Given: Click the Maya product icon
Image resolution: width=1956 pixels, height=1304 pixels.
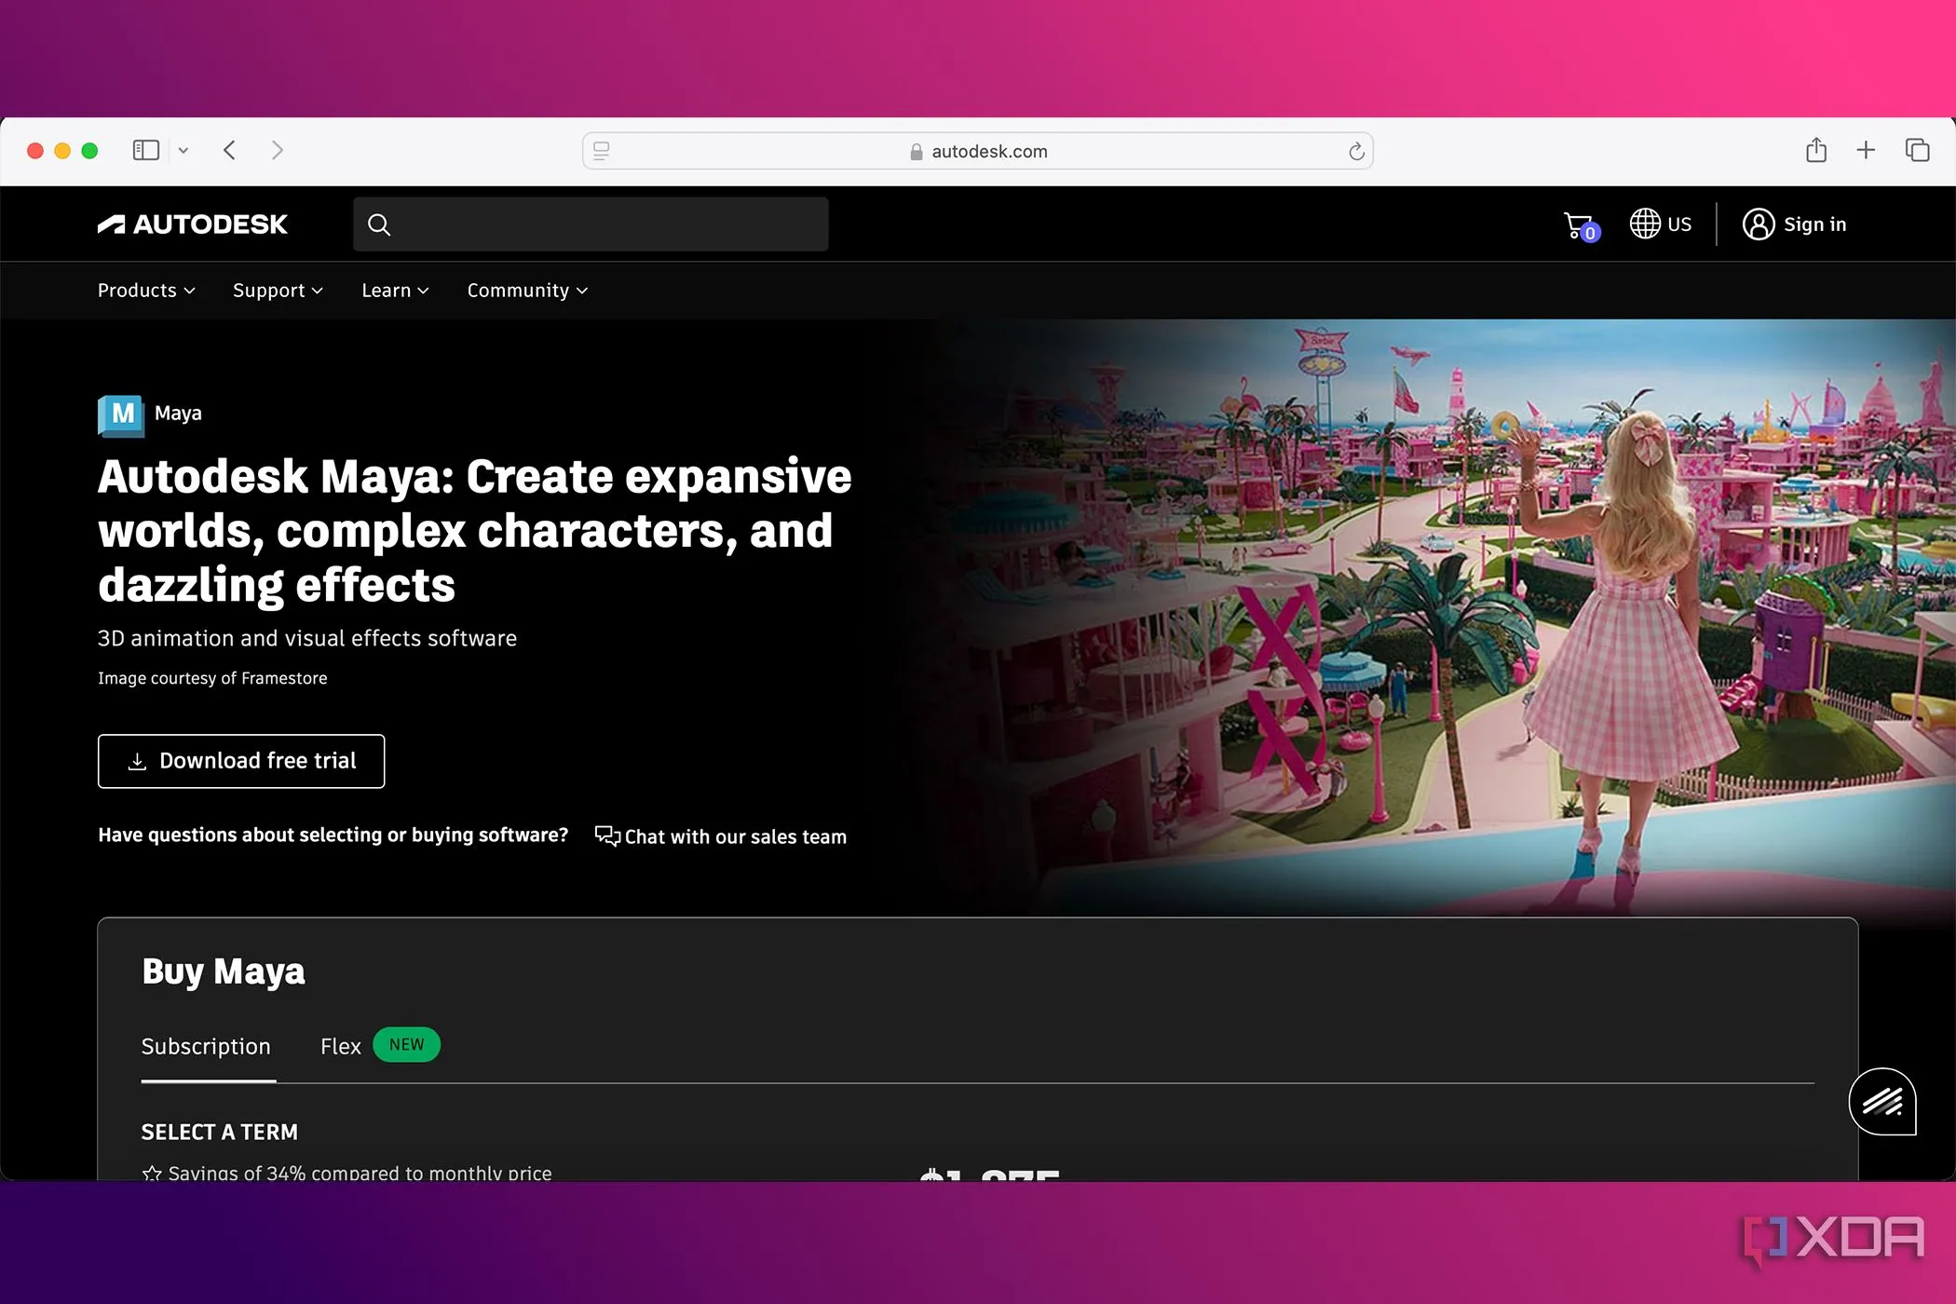Looking at the screenshot, I should [x=121, y=414].
